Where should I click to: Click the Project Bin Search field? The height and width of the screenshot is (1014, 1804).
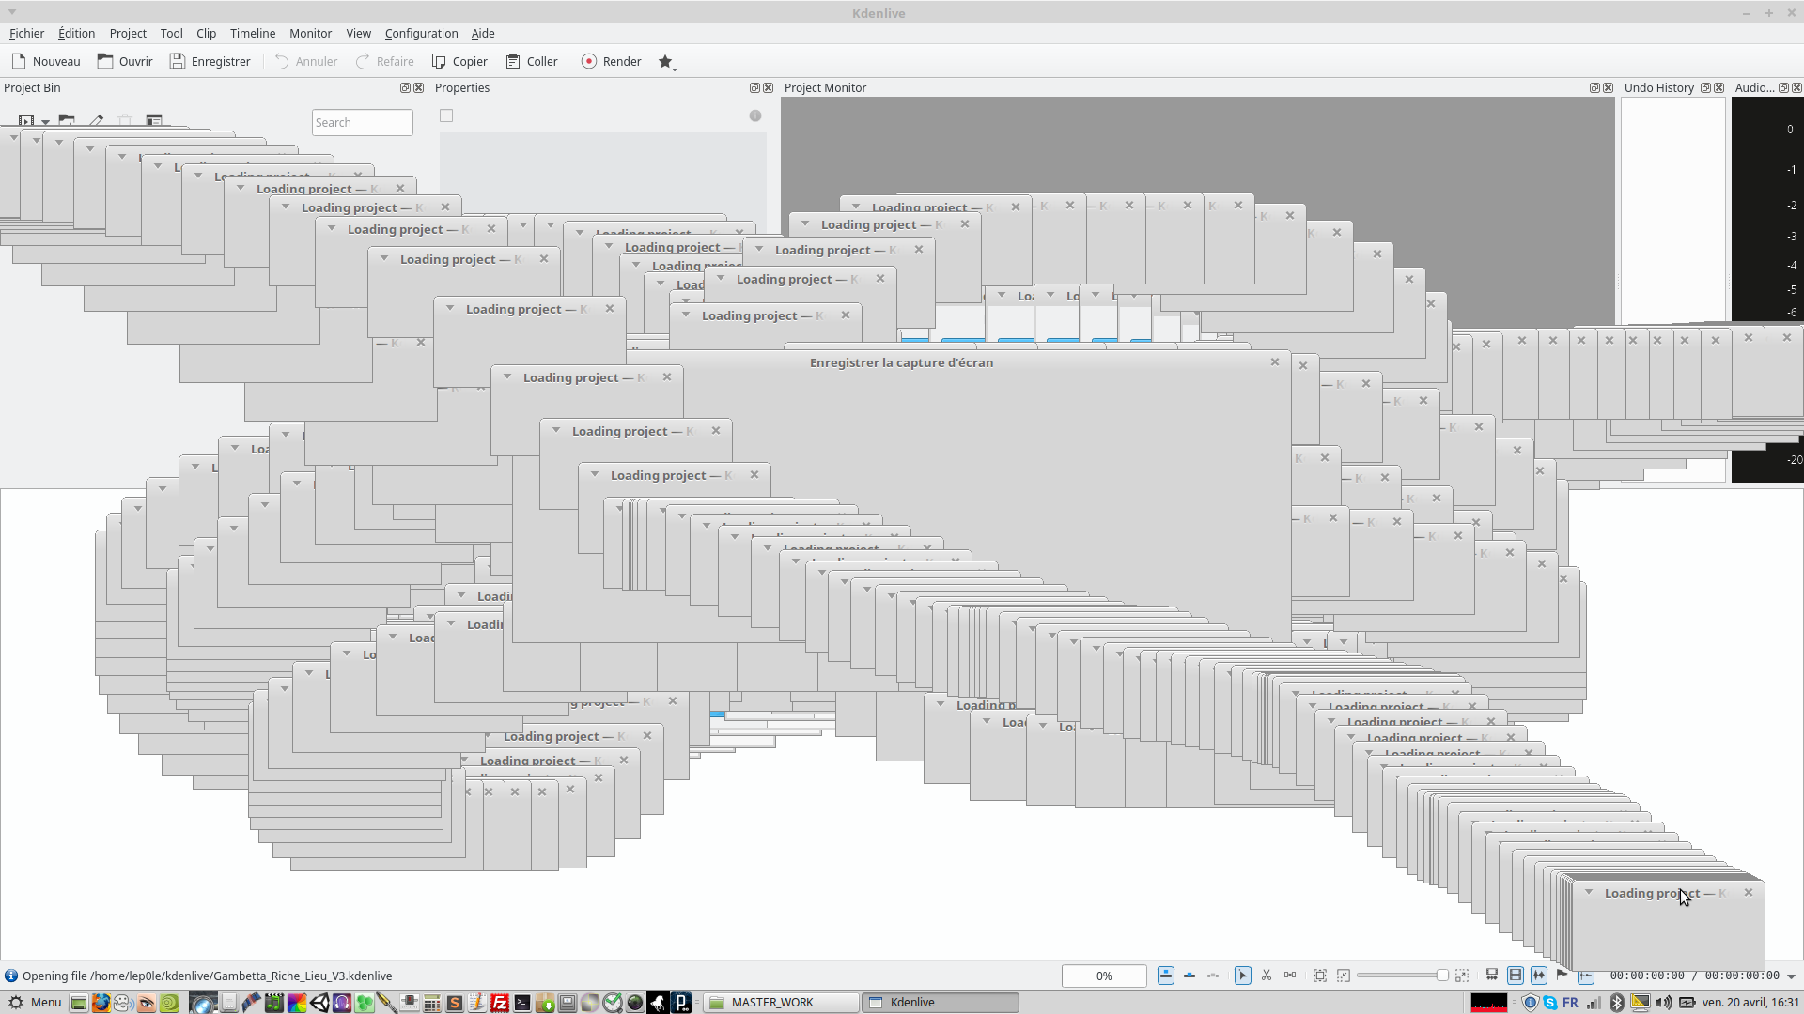(x=362, y=122)
